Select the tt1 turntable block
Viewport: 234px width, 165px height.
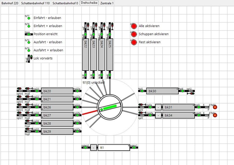[x=114, y=148]
